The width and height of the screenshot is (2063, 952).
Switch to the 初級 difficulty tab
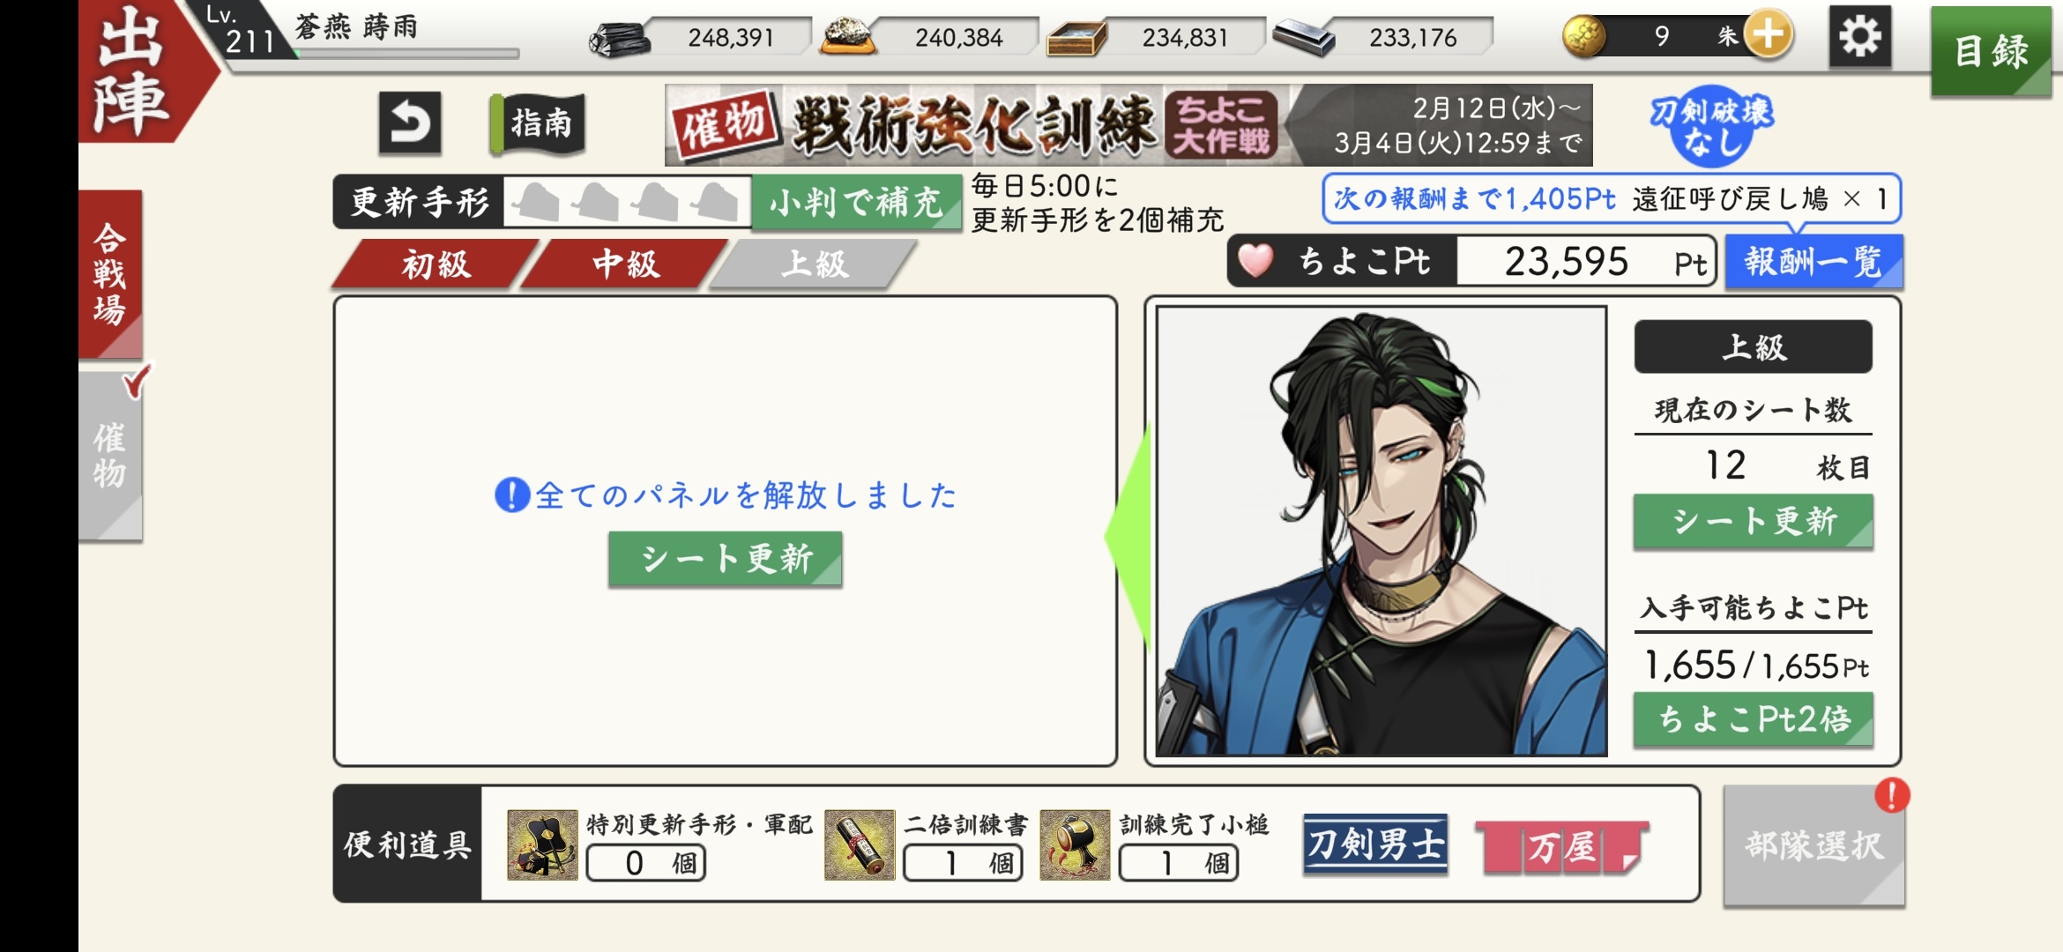point(436,264)
